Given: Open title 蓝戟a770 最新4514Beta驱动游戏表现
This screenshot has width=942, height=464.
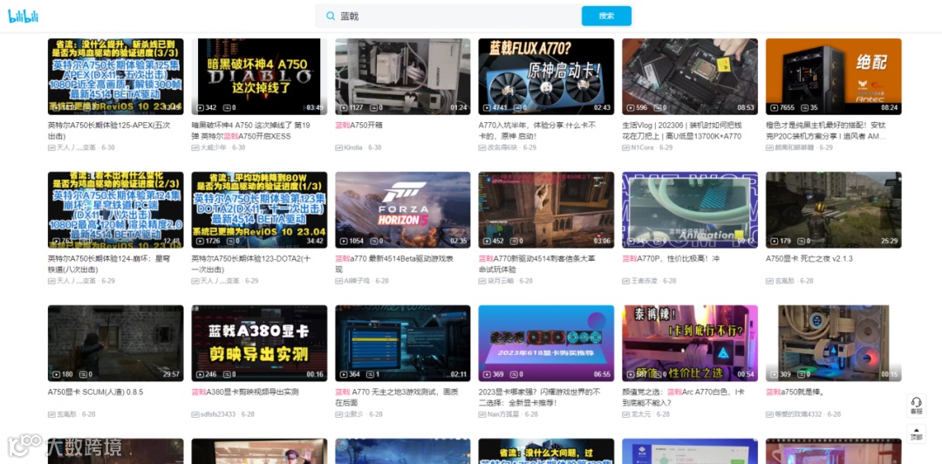Looking at the screenshot, I should point(394,264).
